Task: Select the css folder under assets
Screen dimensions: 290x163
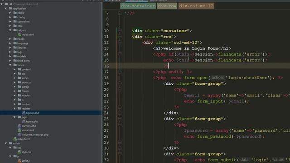Action: point(17,148)
